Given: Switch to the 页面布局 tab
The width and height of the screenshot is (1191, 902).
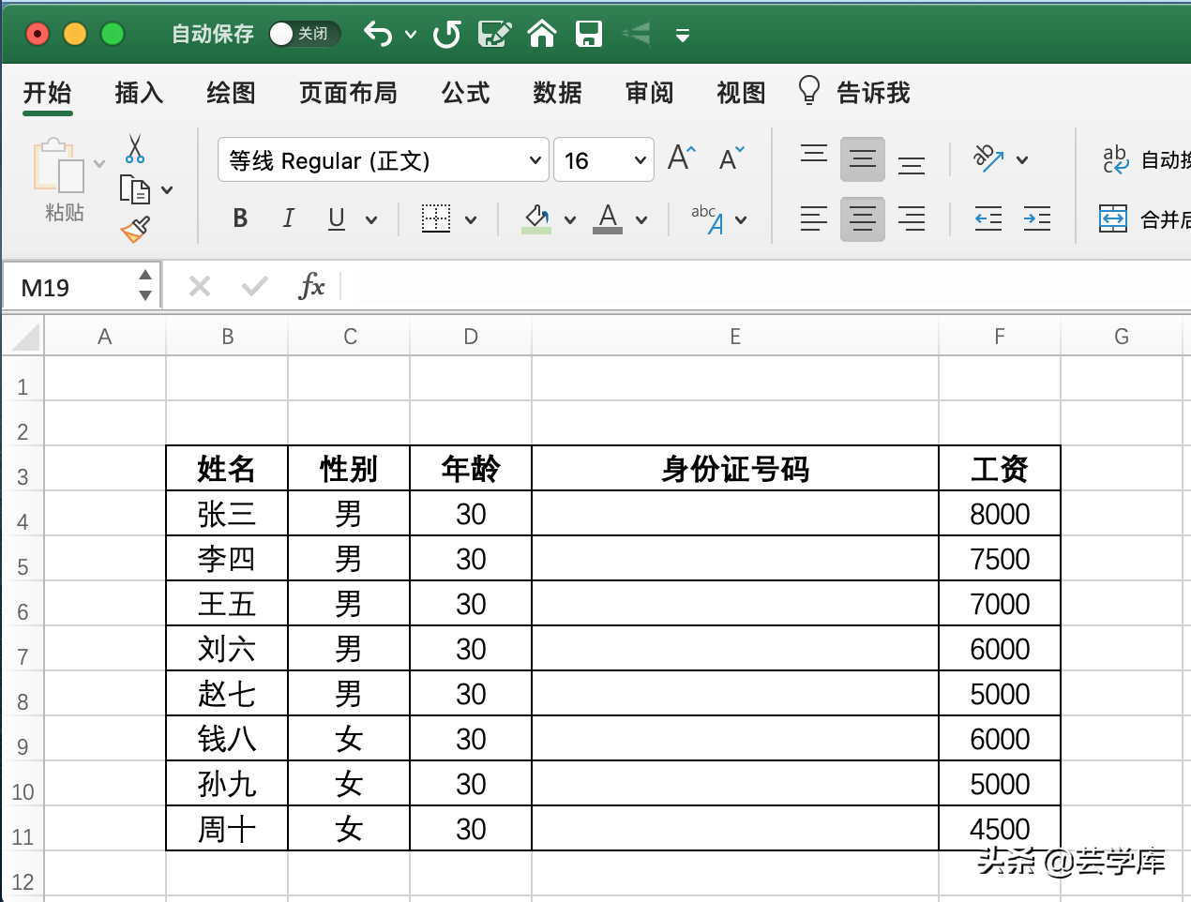Looking at the screenshot, I should [348, 93].
